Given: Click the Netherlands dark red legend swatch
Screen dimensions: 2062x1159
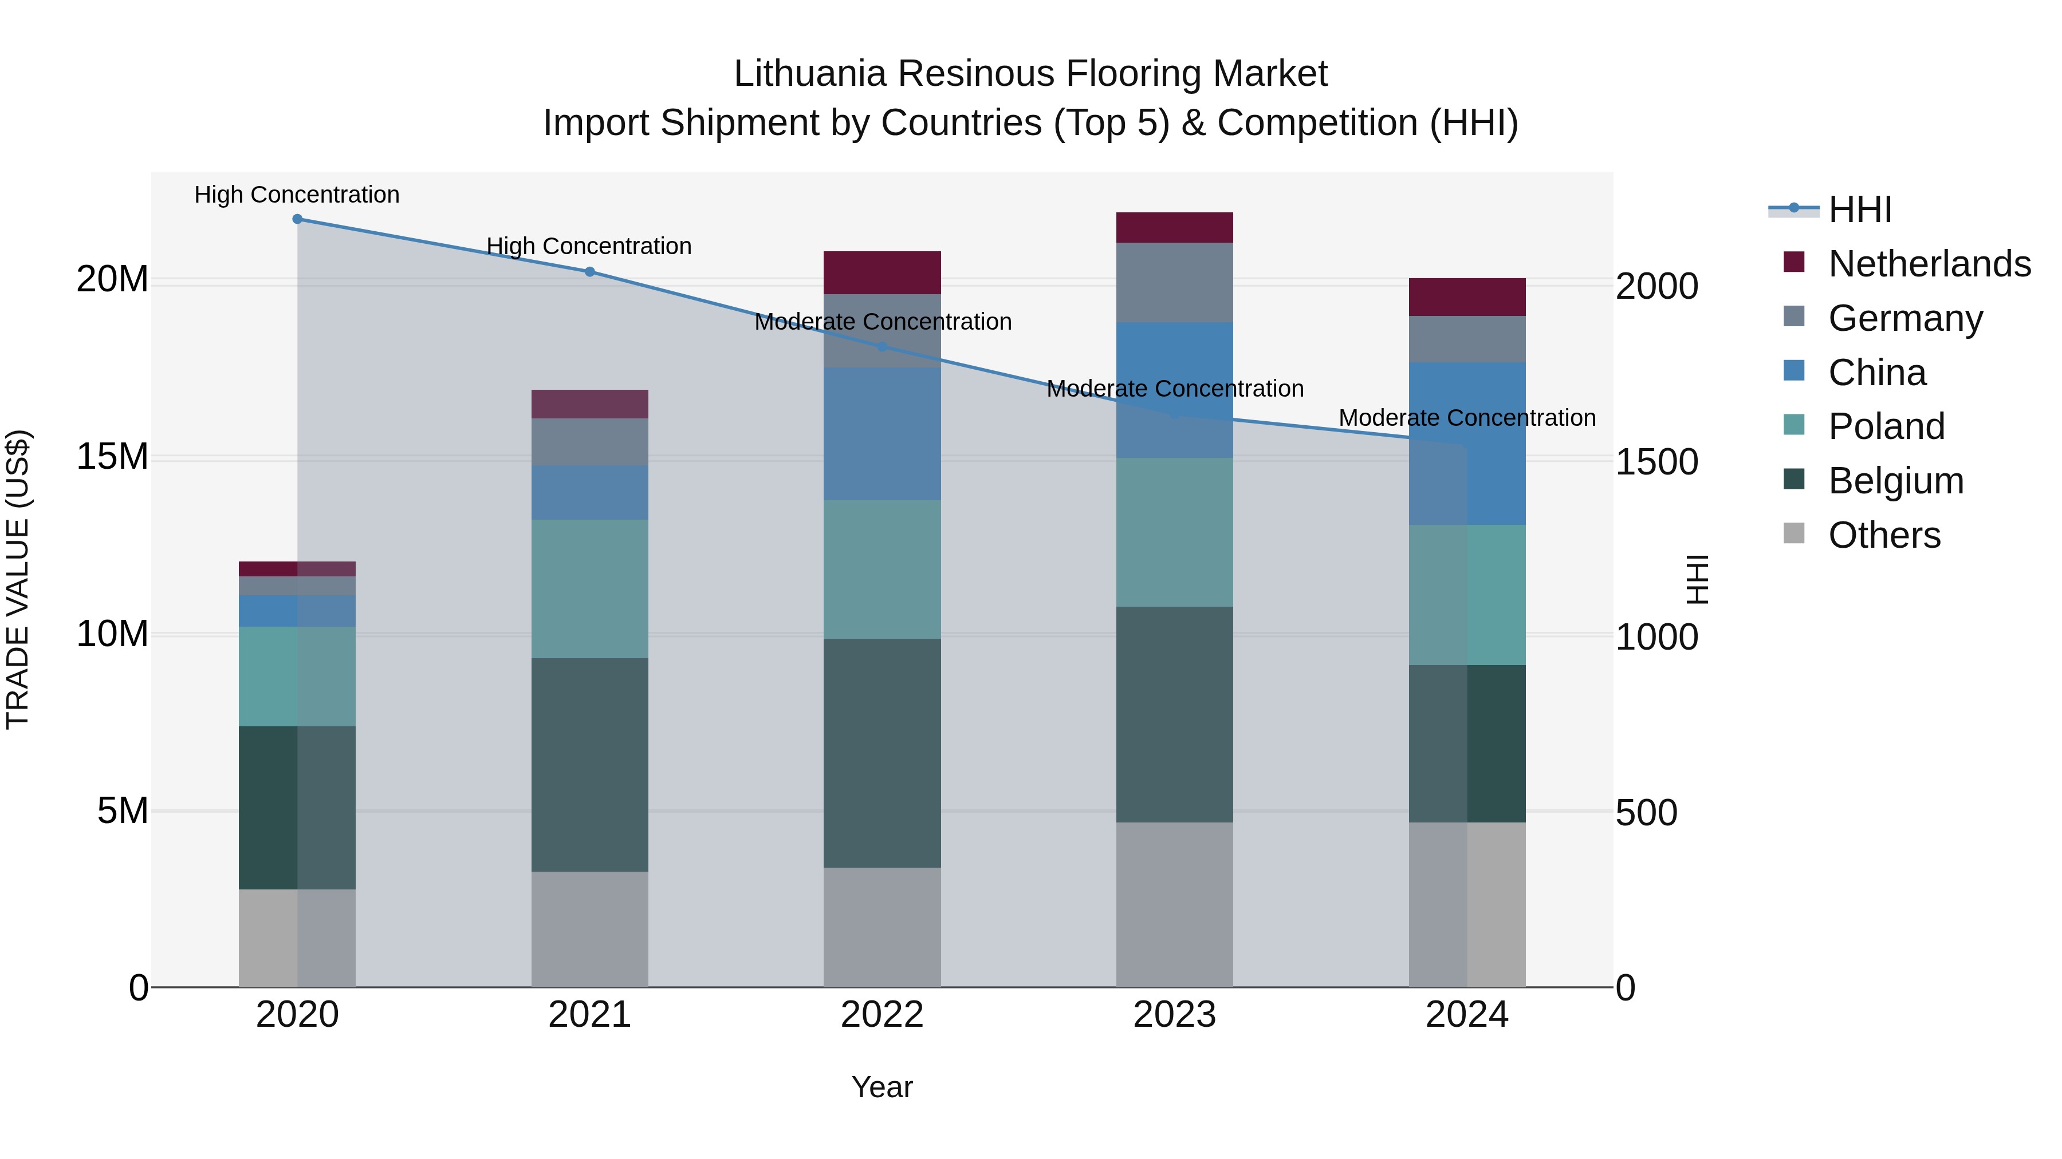Looking at the screenshot, I should 1794,262.
